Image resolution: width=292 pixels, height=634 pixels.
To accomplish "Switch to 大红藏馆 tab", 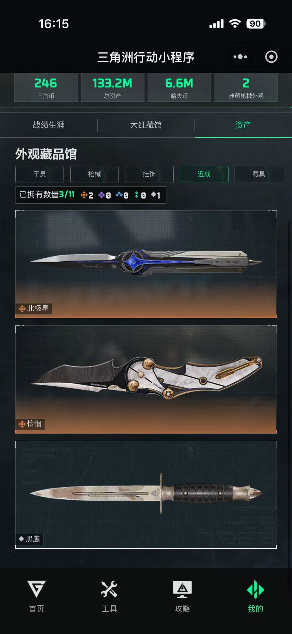I will [146, 125].
